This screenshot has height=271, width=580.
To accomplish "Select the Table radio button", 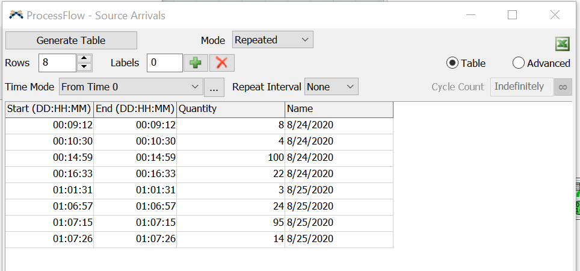I will [452, 63].
